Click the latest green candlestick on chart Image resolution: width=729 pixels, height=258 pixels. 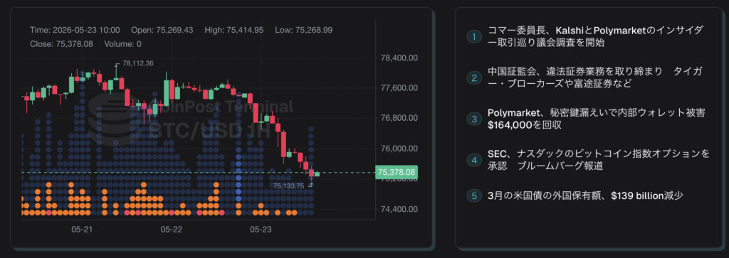pos(317,173)
